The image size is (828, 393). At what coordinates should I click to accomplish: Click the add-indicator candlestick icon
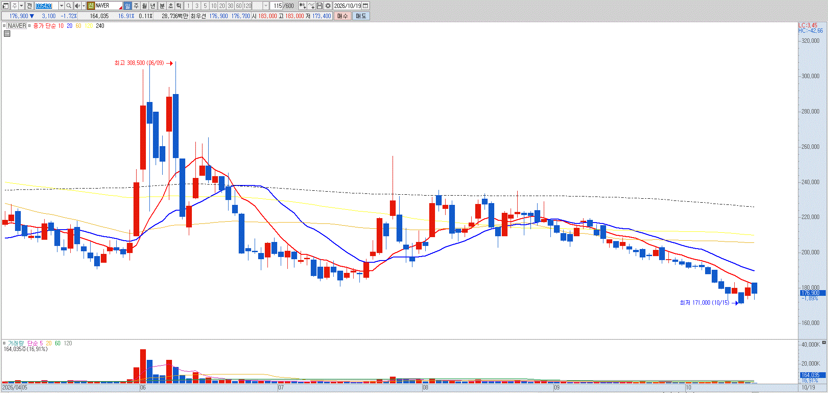(x=302, y=6)
